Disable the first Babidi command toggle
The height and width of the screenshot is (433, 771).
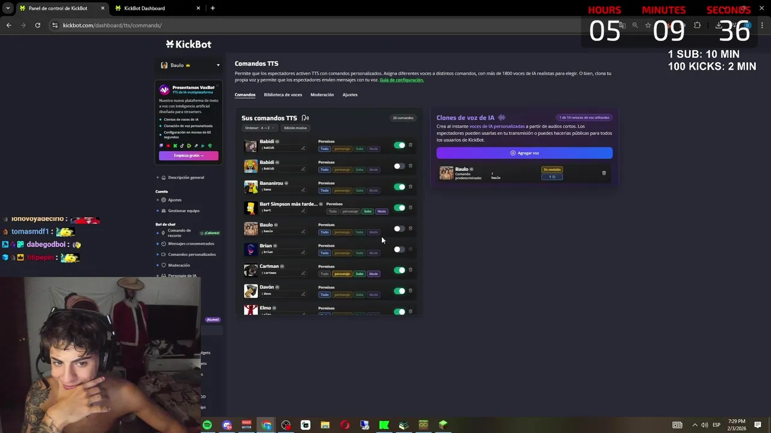399,145
